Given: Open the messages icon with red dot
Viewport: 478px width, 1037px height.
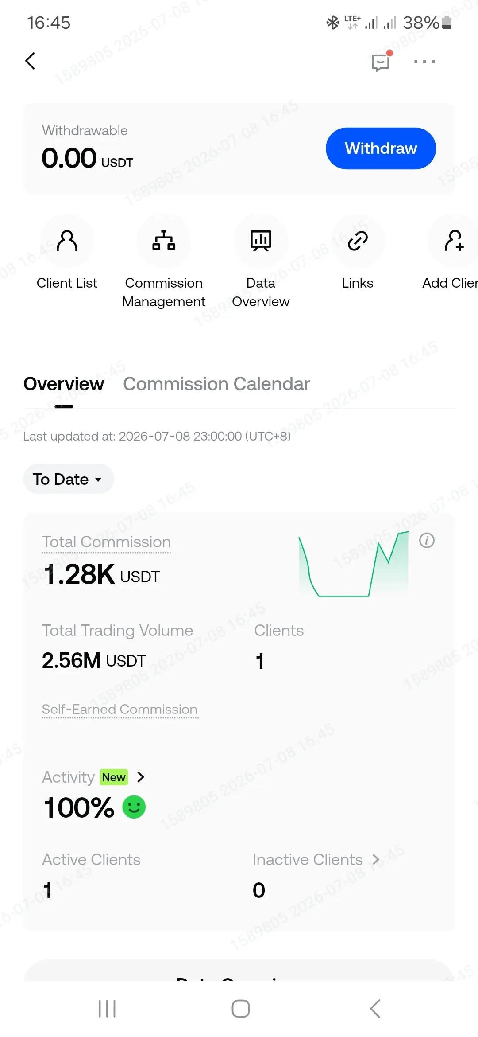Looking at the screenshot, I should tap(381, 62).
